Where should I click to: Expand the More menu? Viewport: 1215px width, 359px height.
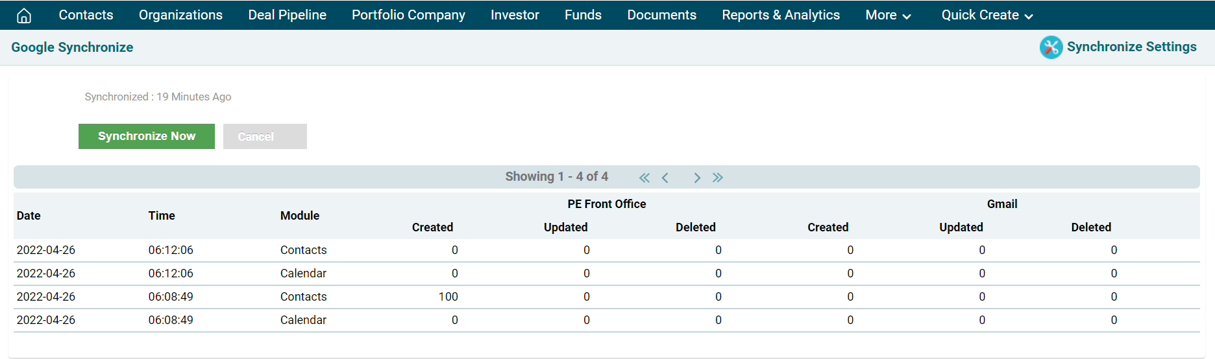pos(887,16)
